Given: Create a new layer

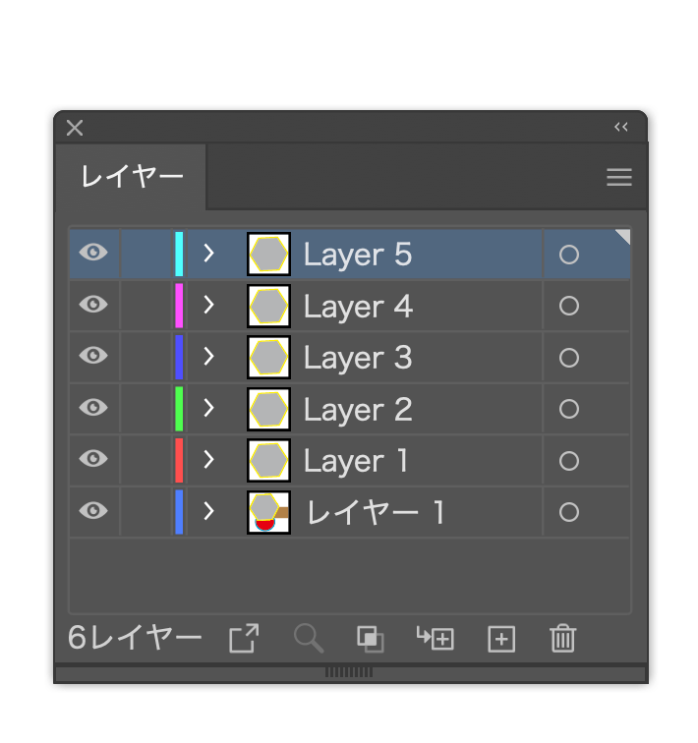Looking at the screenshot, I should point(501,639).
